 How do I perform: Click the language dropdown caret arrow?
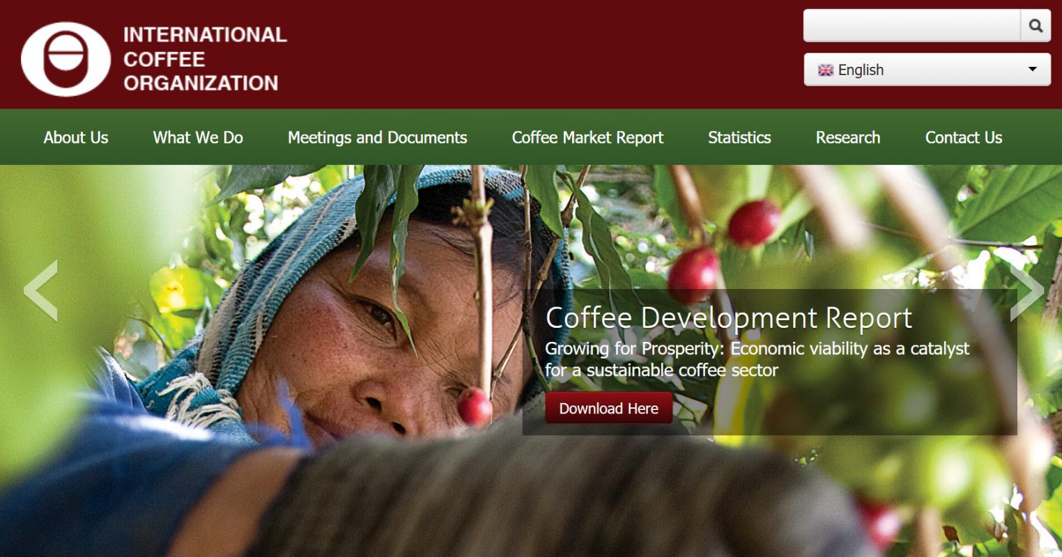tap(1033, 70)
